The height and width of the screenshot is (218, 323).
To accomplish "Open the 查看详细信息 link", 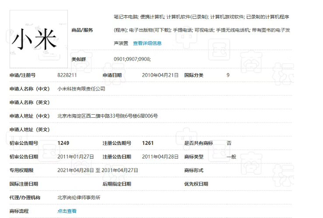I will pos(147,43).
